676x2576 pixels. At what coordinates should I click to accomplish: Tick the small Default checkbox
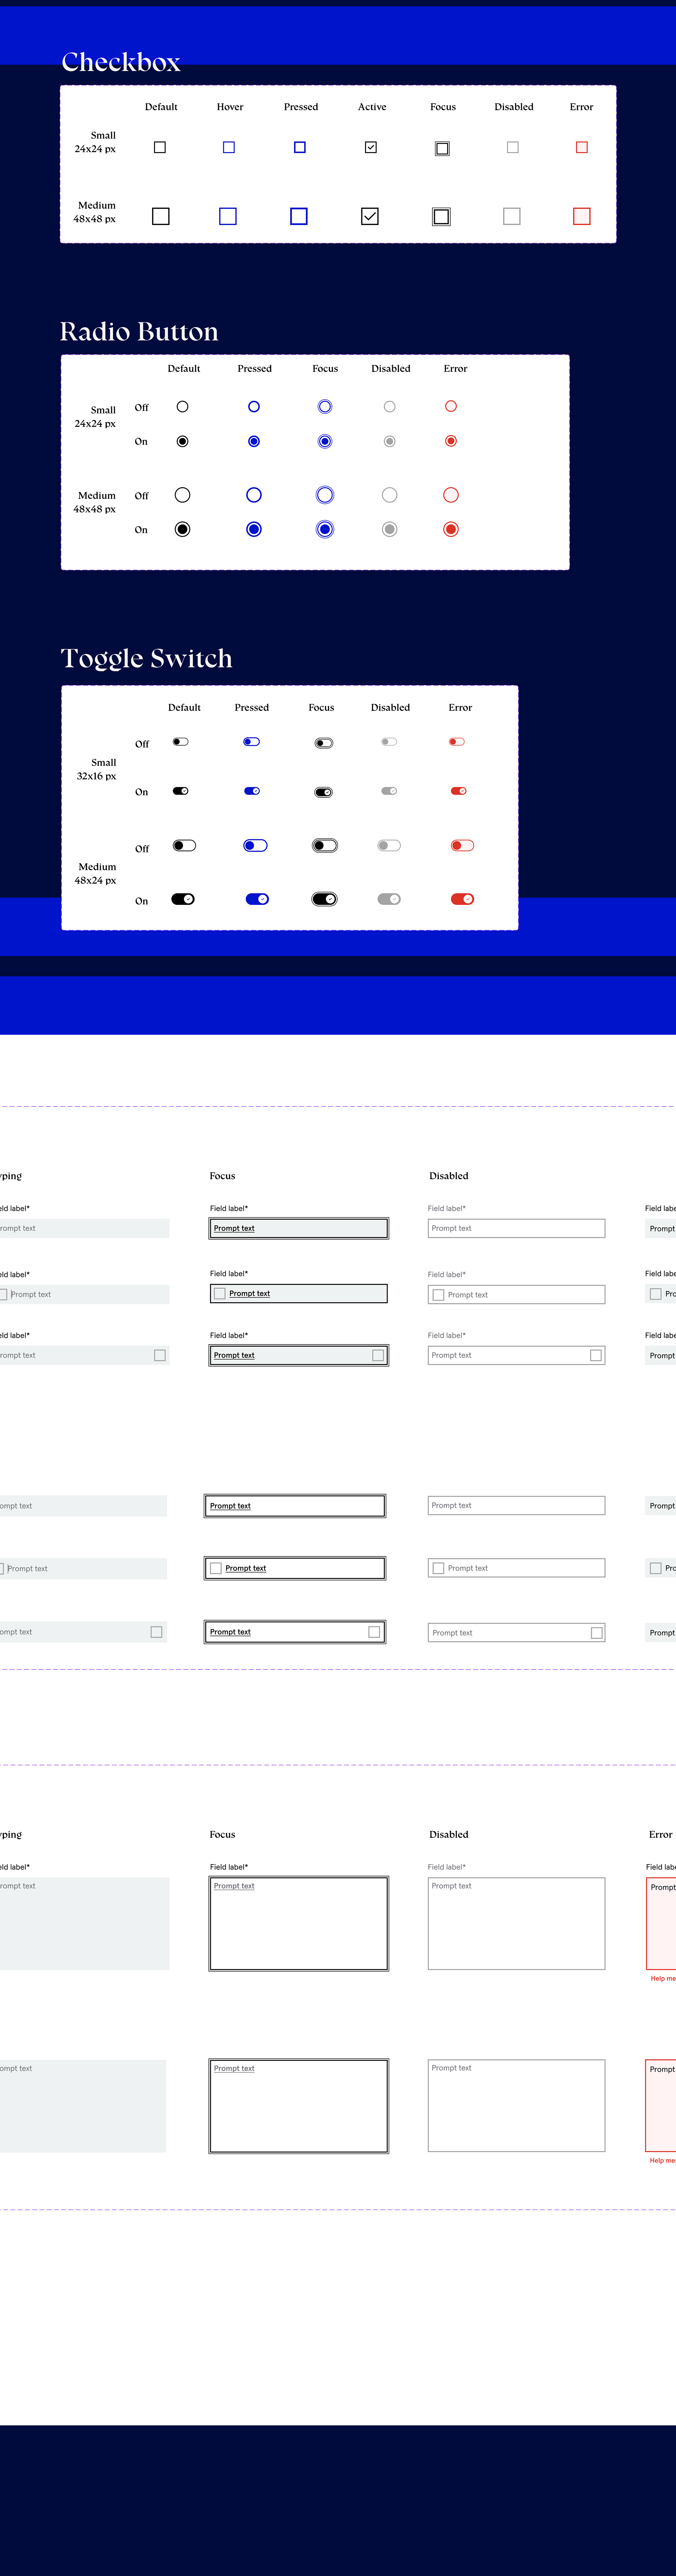(160, 147)
